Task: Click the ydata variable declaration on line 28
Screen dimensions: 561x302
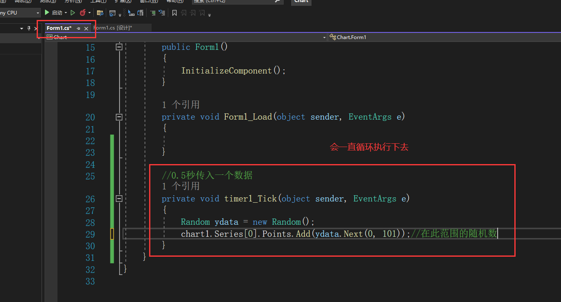Action: (x=227, y=222)
